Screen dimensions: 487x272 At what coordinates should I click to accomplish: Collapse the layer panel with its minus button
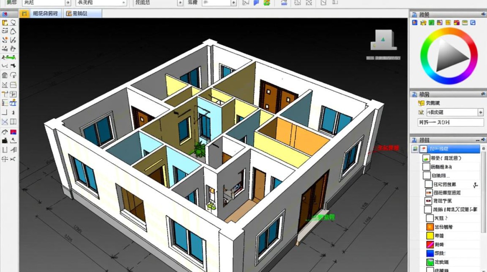point(478,140)
